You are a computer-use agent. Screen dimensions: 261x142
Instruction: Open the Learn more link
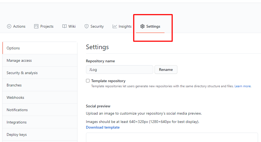point(243,86)
